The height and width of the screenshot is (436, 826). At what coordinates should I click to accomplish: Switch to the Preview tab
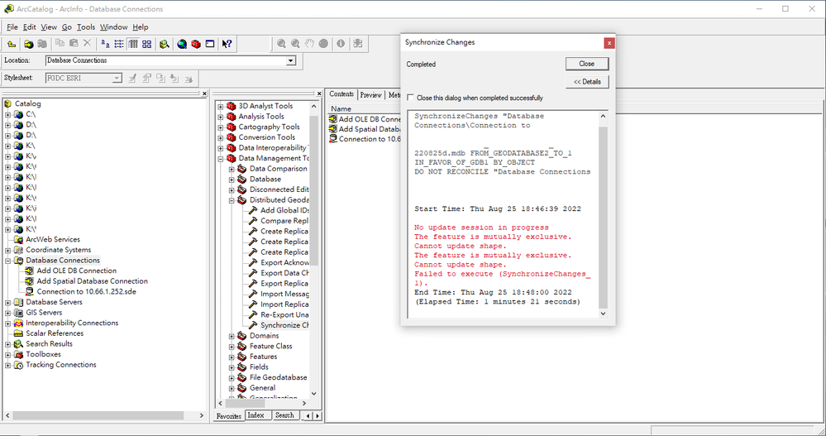point(371,95)
